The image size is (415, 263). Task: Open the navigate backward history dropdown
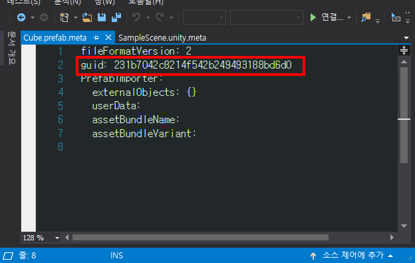coord(33,18)
